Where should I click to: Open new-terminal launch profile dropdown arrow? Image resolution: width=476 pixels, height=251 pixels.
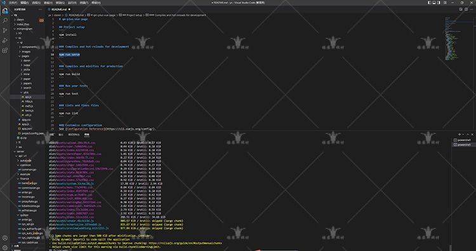click(463, 134)
